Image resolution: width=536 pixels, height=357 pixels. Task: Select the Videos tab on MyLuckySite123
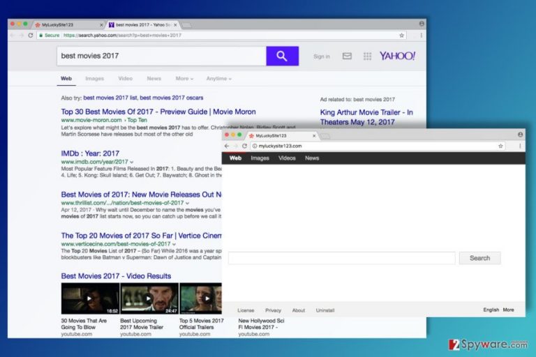coord(287,158)
